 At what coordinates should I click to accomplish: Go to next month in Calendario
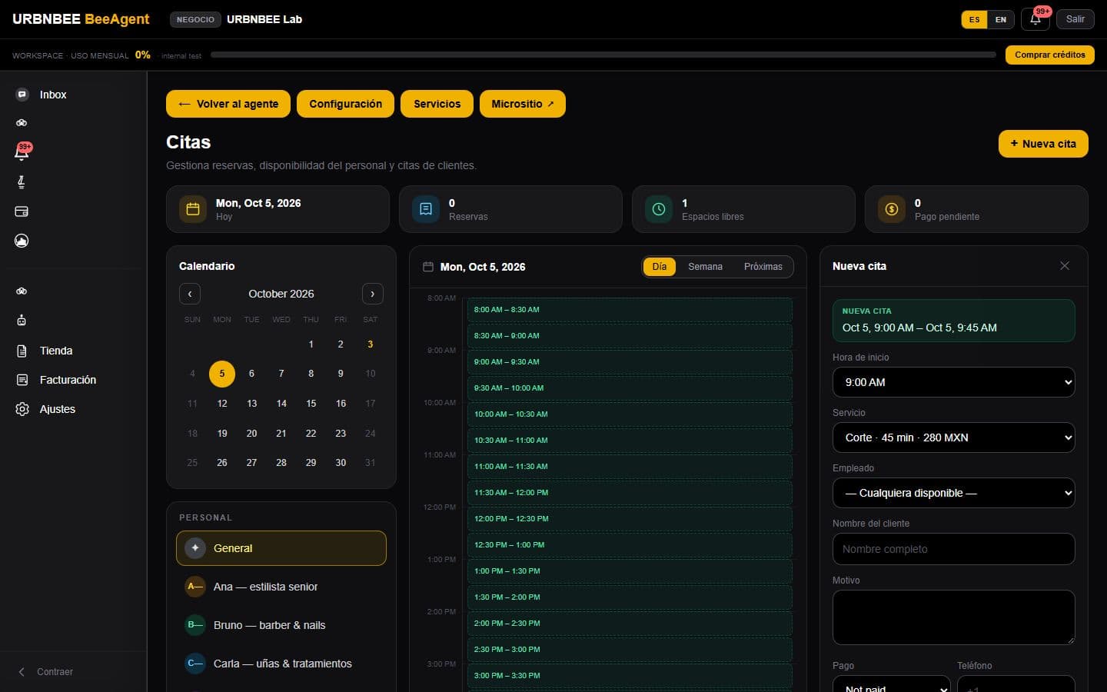373,294
